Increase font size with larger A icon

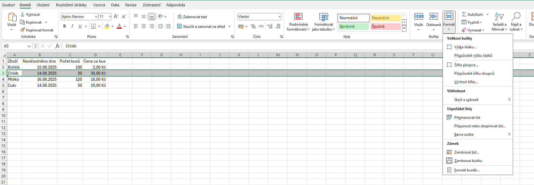click(116, 17)
